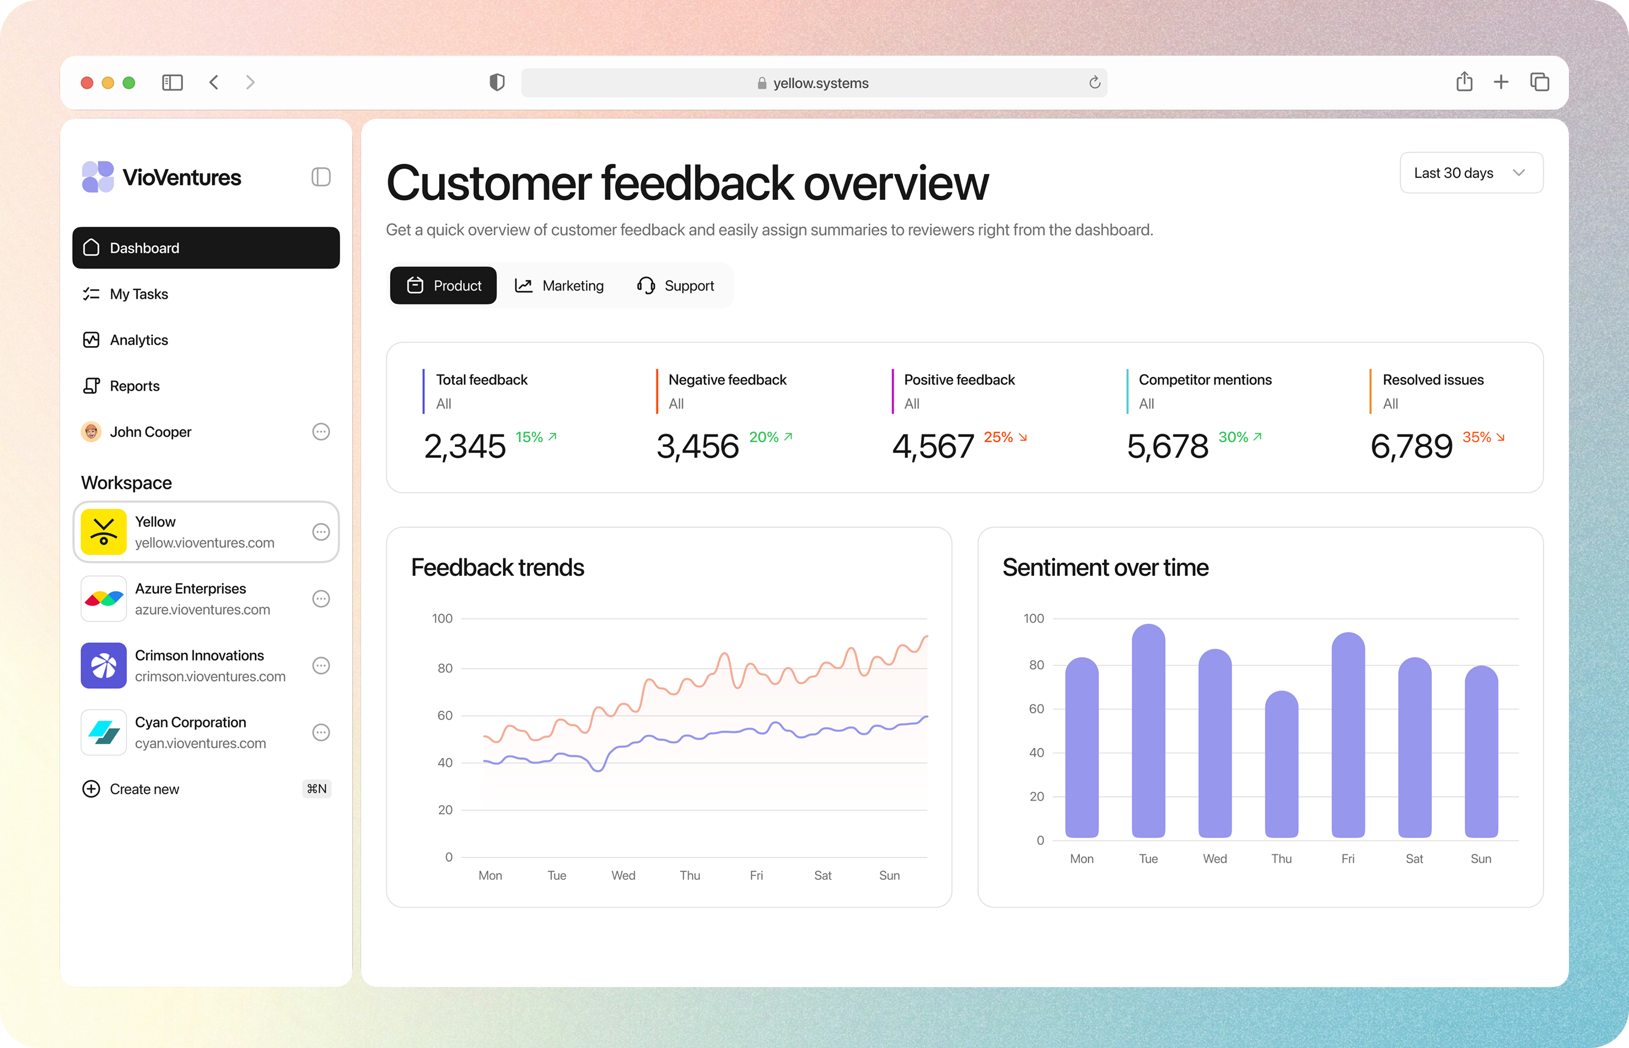Click the VioVentures logo icon

pos(97,177)
